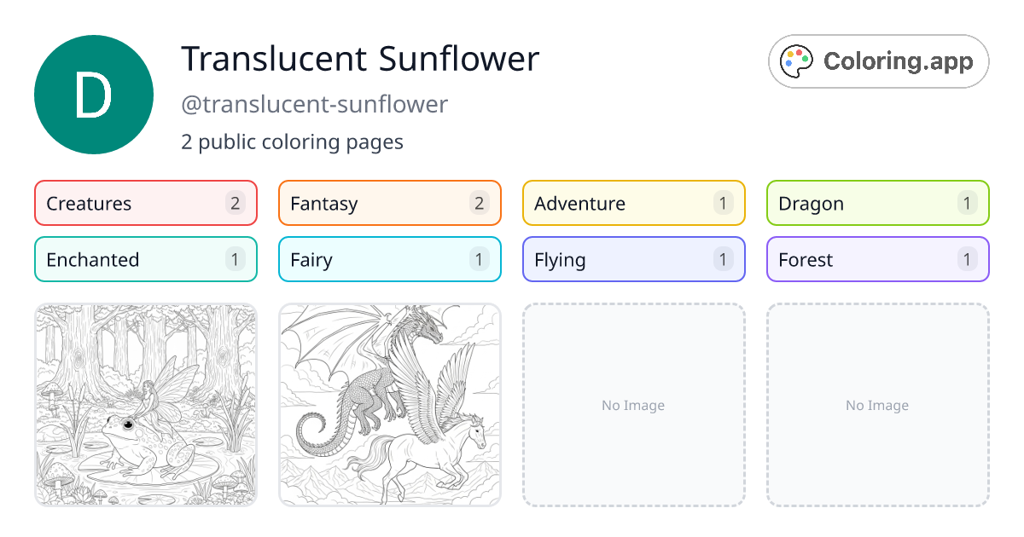Click the 2 public coloring pages text
This screenshot has width=1024, height=537.
click(292, 141)
